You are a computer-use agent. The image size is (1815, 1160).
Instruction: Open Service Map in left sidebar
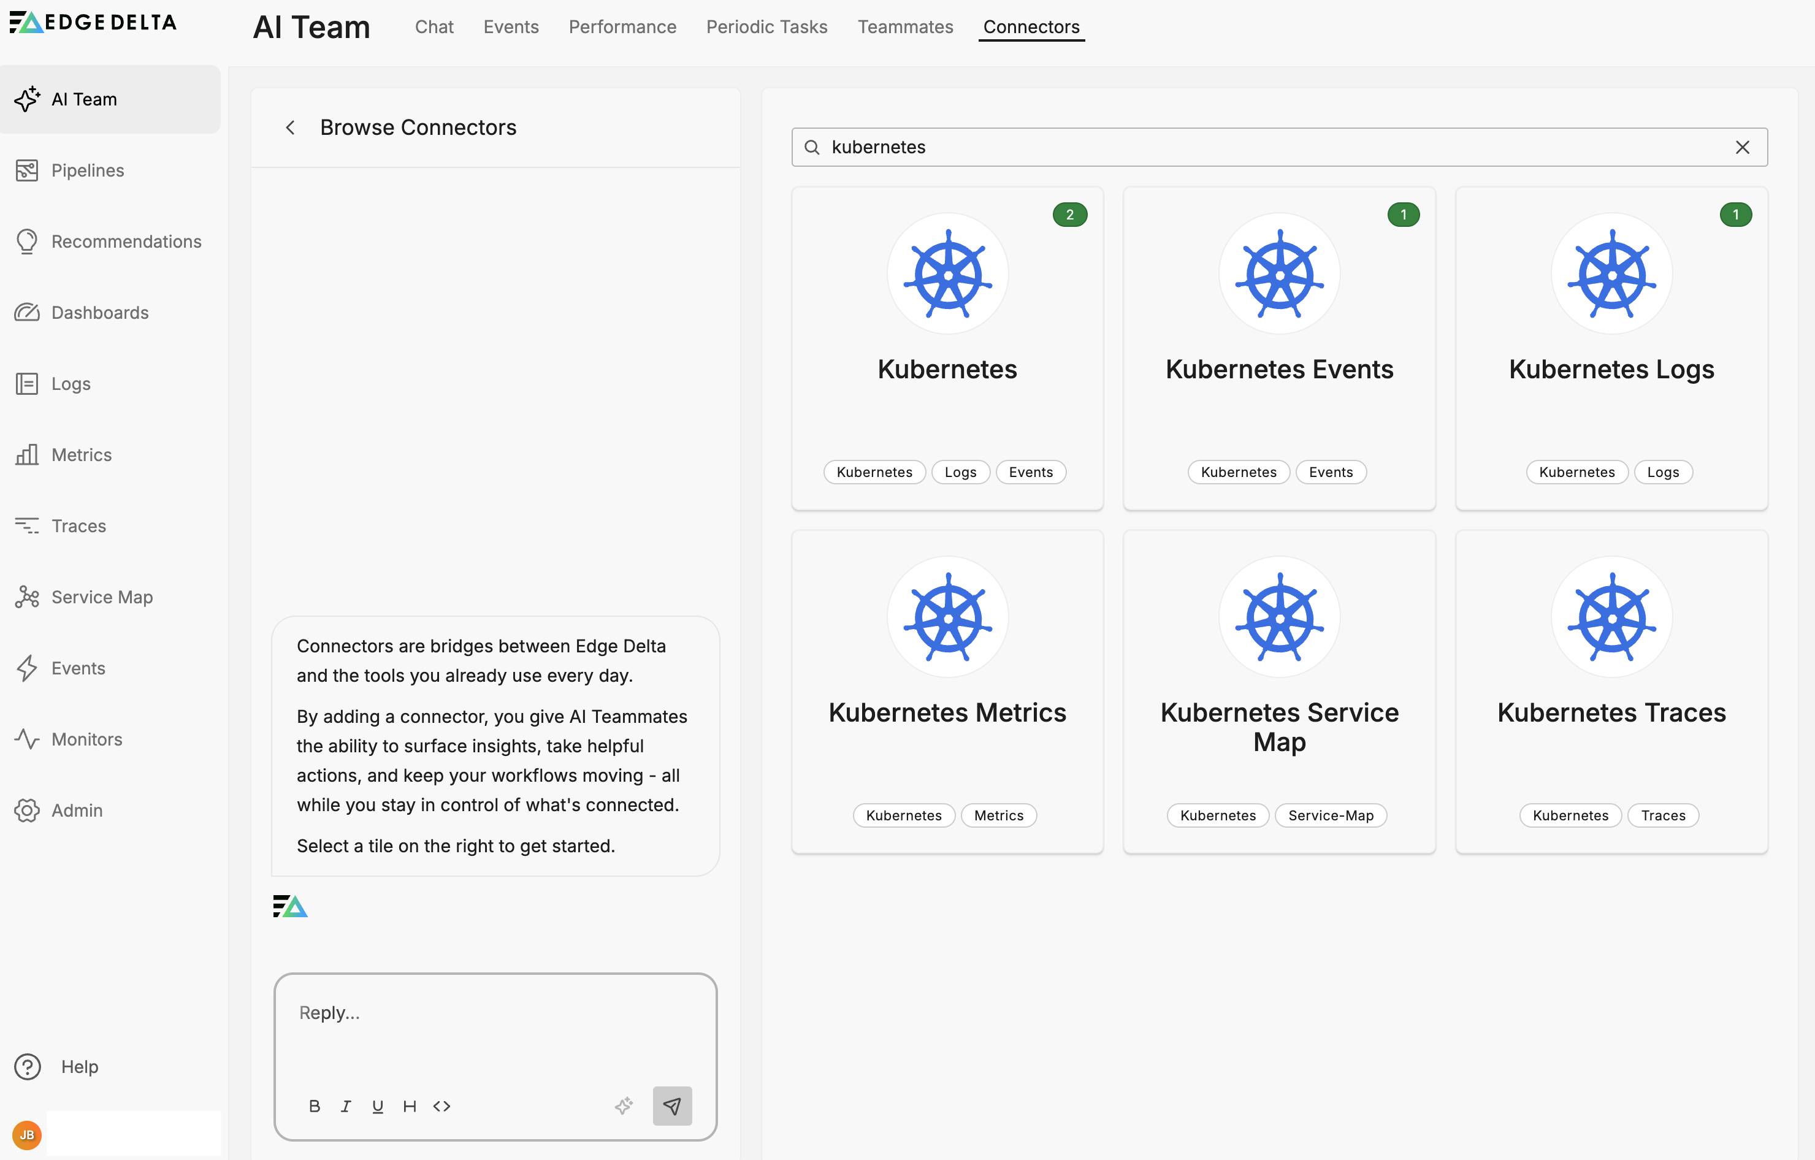[102, 597]
